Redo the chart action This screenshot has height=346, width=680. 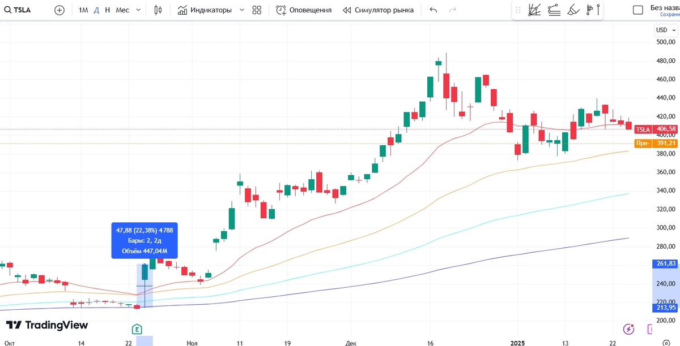(452, 10)
